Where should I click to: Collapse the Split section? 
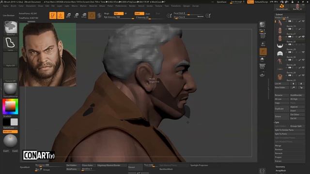click(x=277, y=122)
